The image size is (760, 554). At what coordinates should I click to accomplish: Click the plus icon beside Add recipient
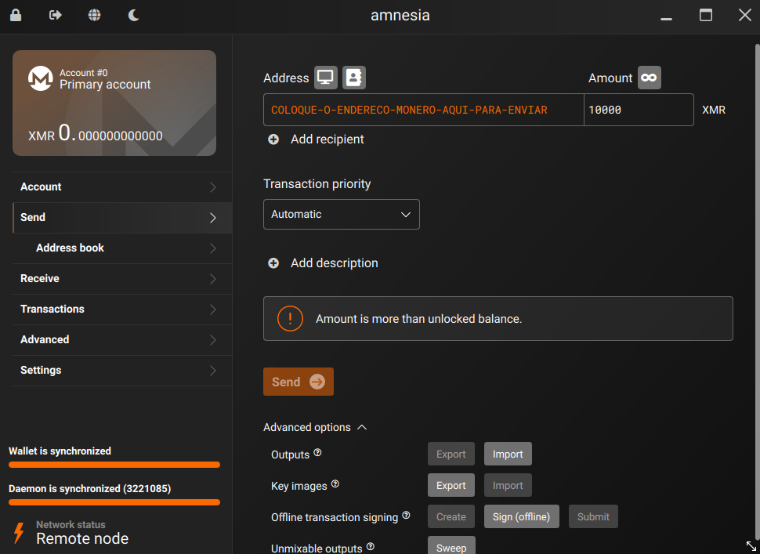[x=273, y=139]
